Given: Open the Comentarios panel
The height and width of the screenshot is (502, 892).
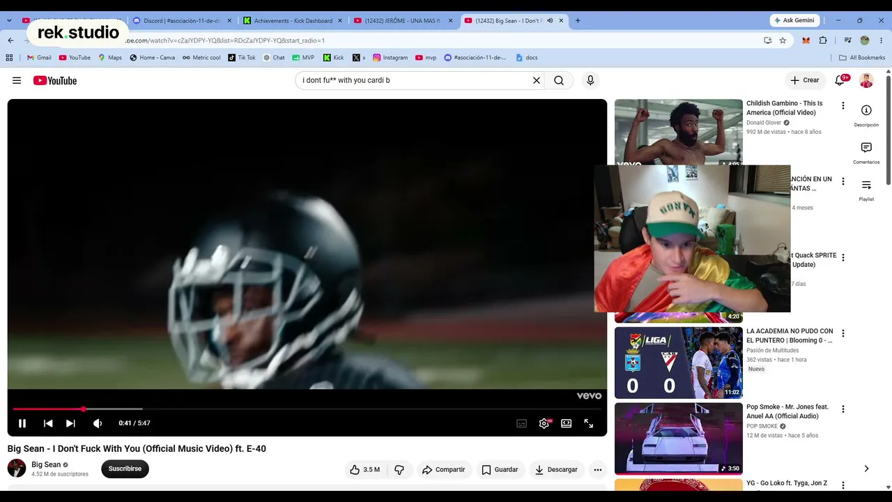Looking at the screenshot, I should (x=866, y=153).
